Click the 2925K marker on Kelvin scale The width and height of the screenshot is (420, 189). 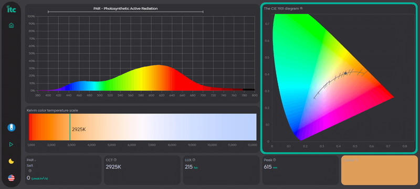tap(70, 127)
